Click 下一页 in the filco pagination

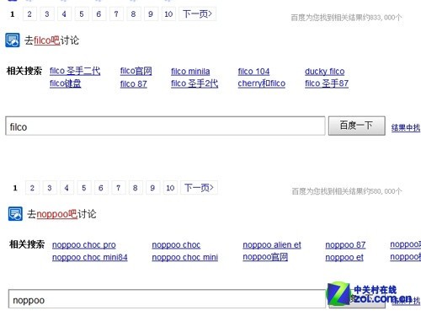(197, 14)
